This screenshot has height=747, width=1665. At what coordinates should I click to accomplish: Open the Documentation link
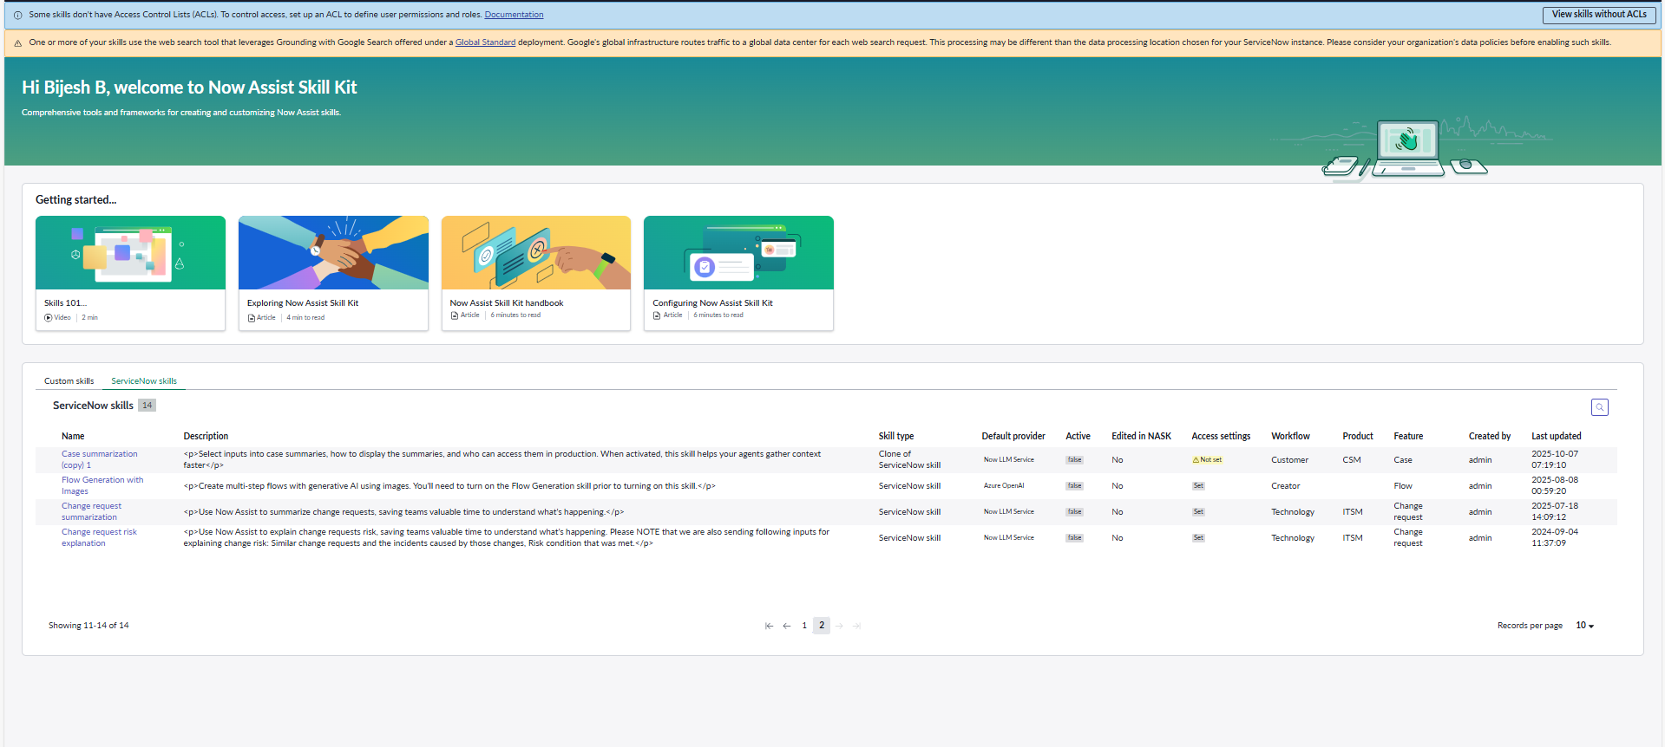click(x=514, y=15)
